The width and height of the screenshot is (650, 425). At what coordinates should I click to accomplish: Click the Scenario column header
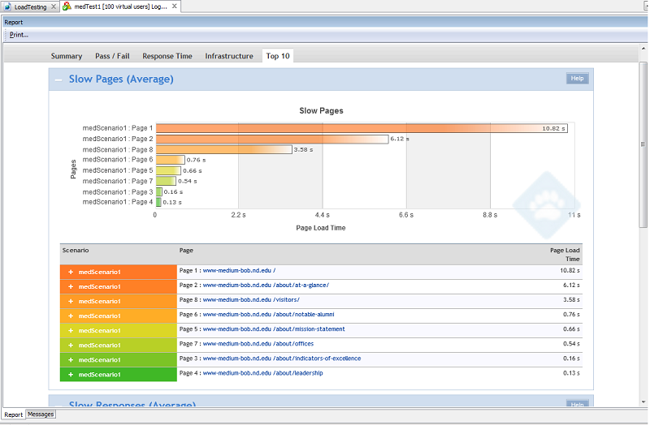click(x=76, y=251)
